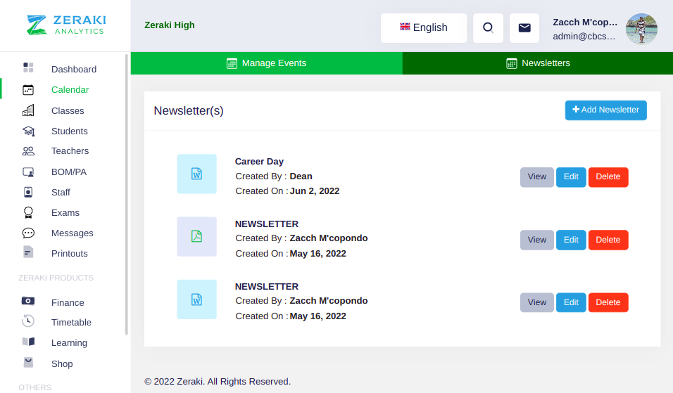
Task: Click the PDF icon of second NEWSLETTER
Action: (196, 236)
